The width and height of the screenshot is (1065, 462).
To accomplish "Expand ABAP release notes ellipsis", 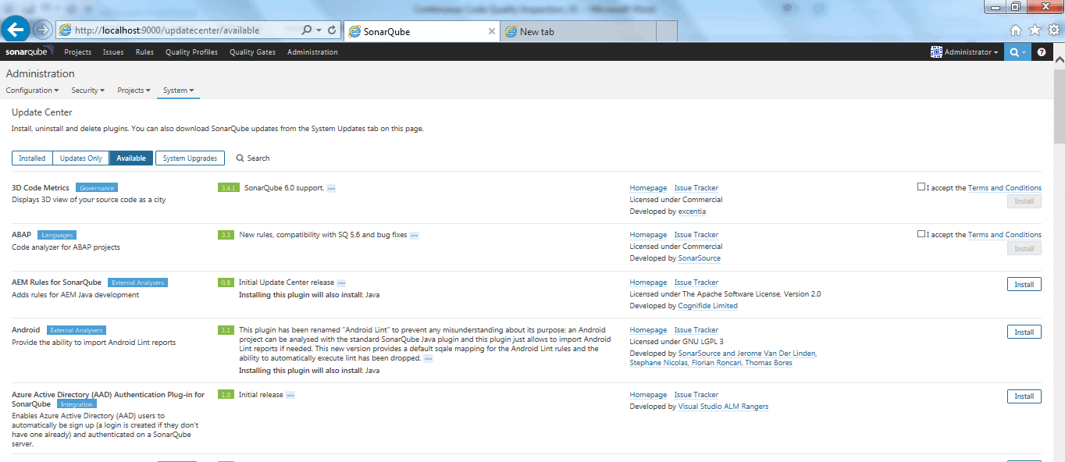I will [x=414, y=235].
